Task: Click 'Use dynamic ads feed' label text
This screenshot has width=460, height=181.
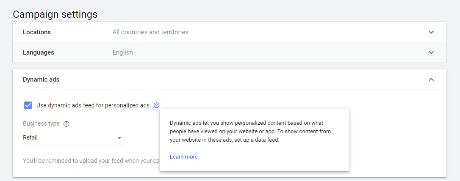Action: [93, 105]
